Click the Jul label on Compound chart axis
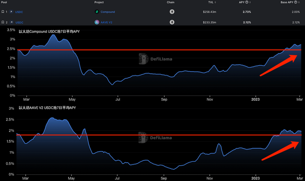 point(118,100)
